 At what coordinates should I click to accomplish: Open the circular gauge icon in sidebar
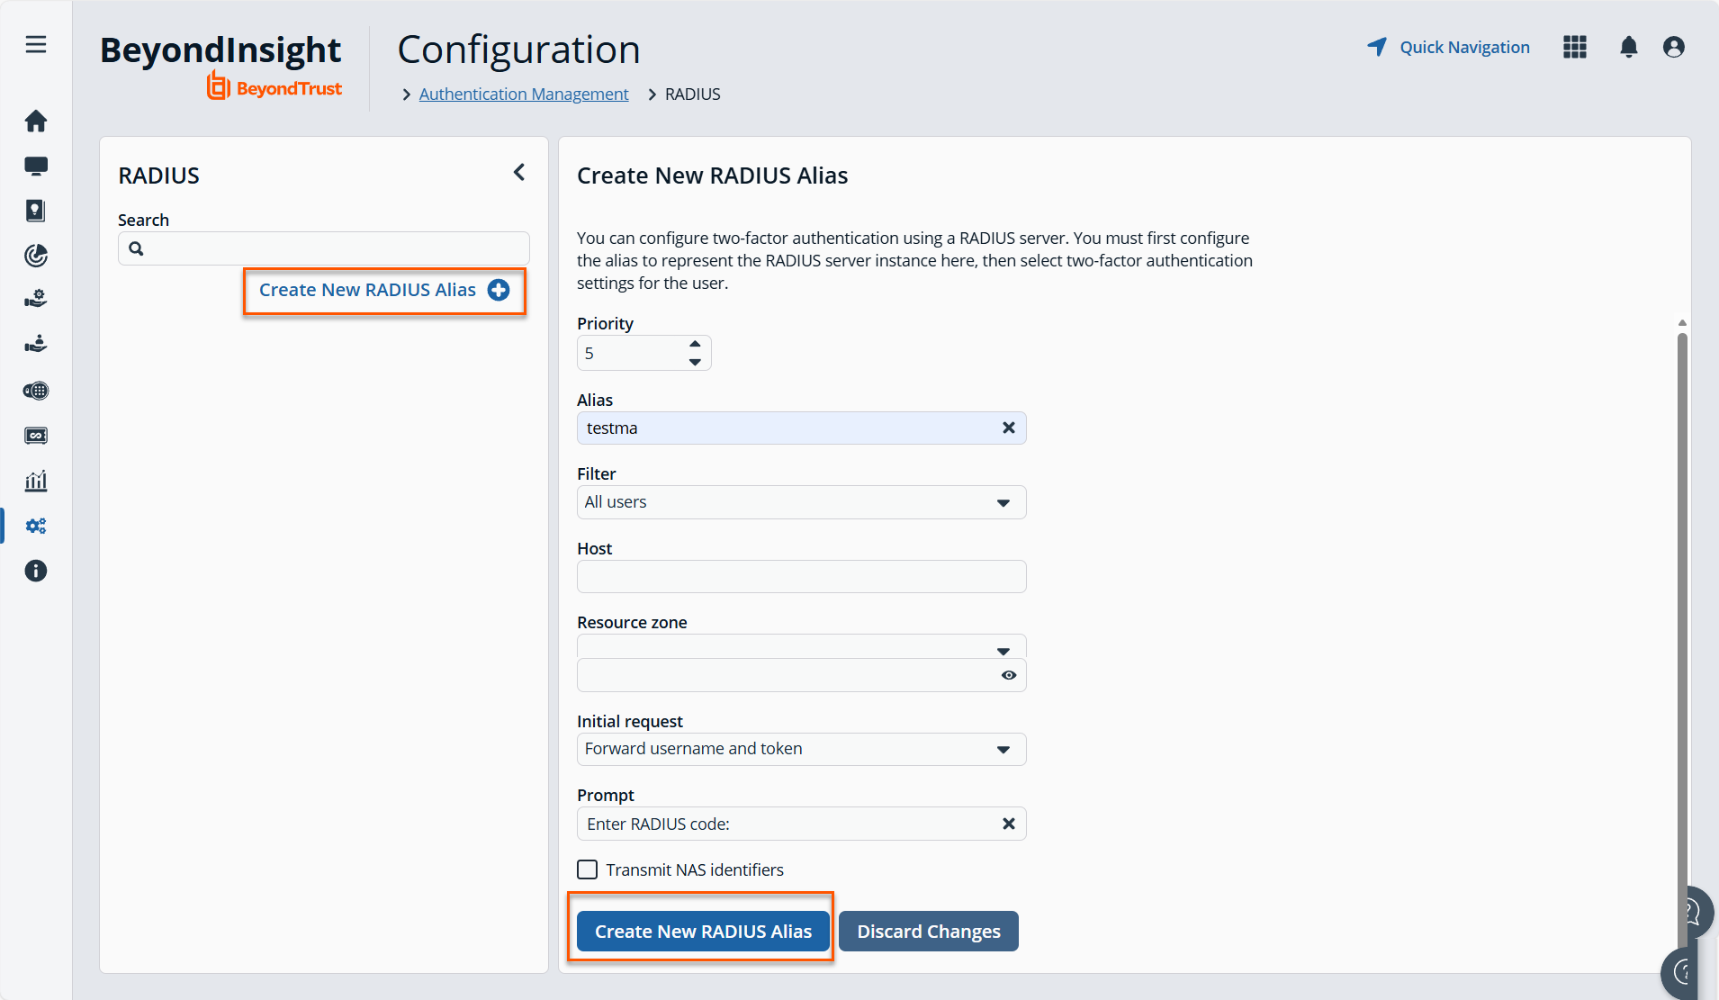tap(36, 256)
